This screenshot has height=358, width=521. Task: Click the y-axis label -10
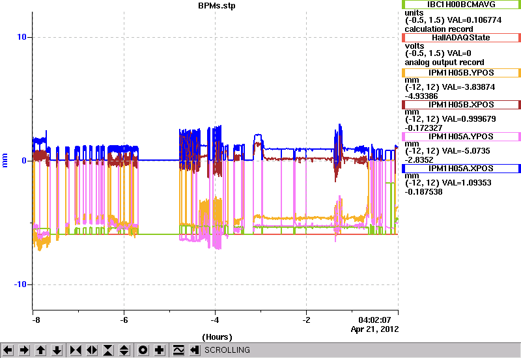click(20, 284)
